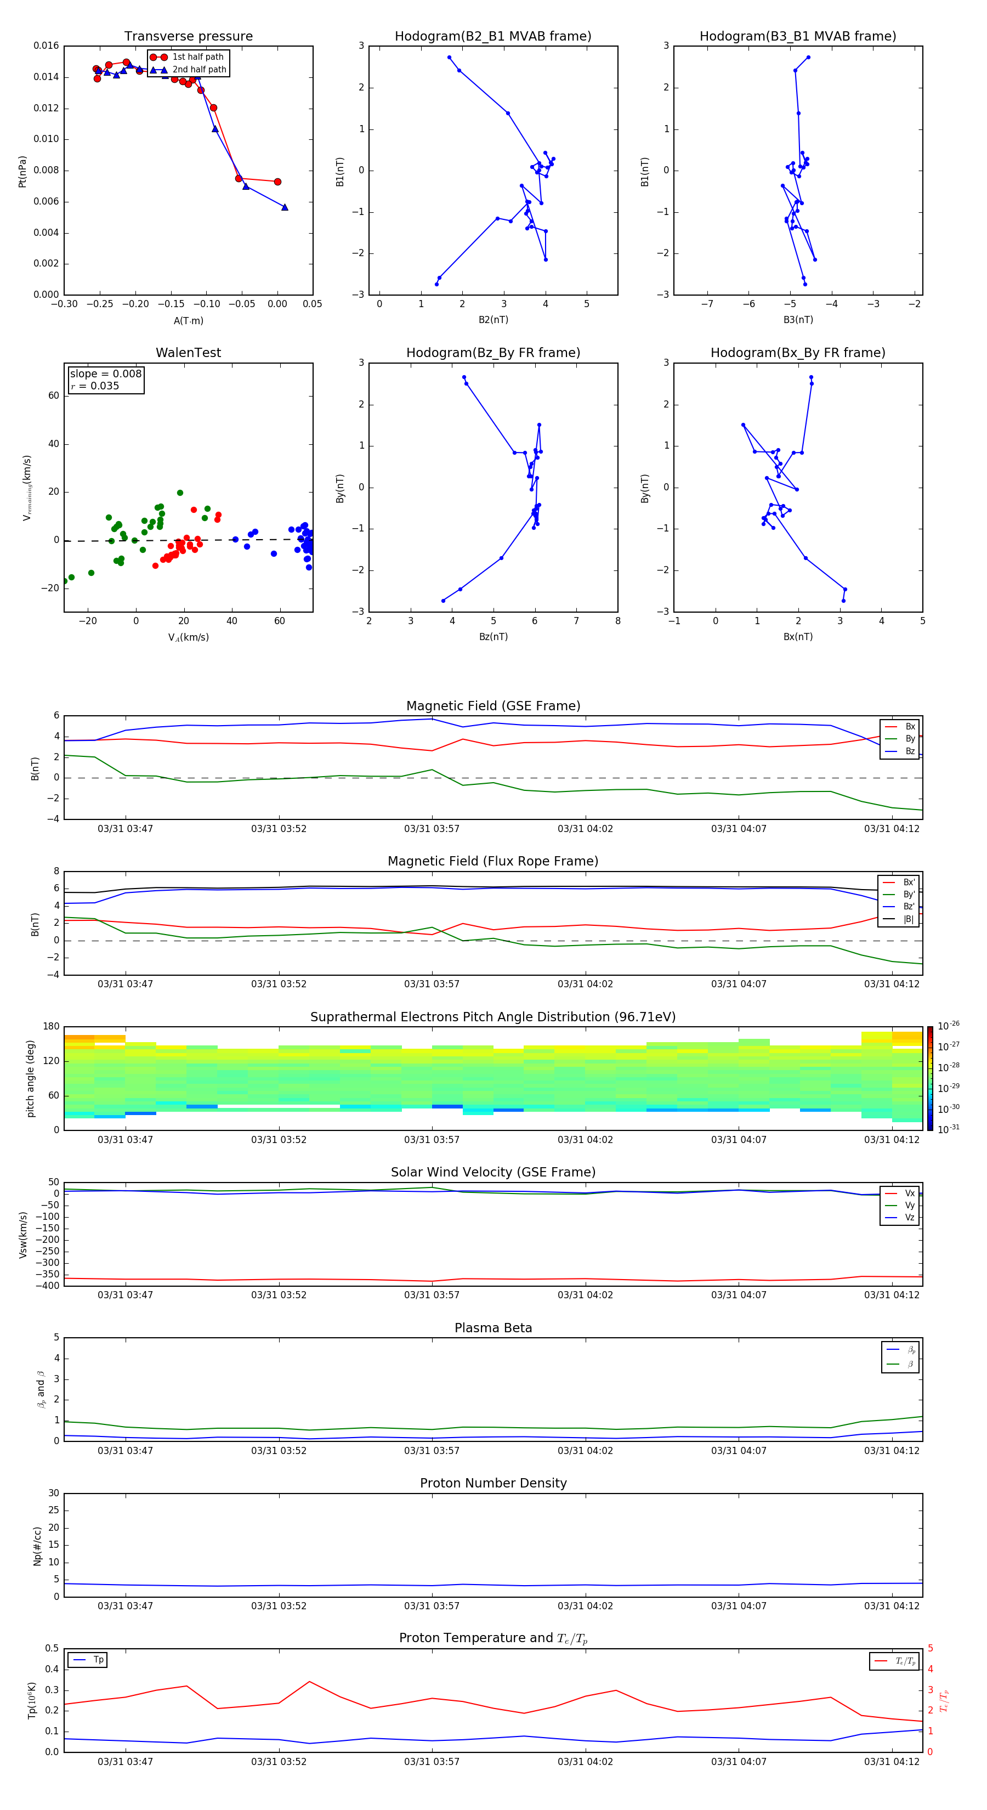Click the pitch angle colorbar
987x1810 pixels.
(930, 1078)
